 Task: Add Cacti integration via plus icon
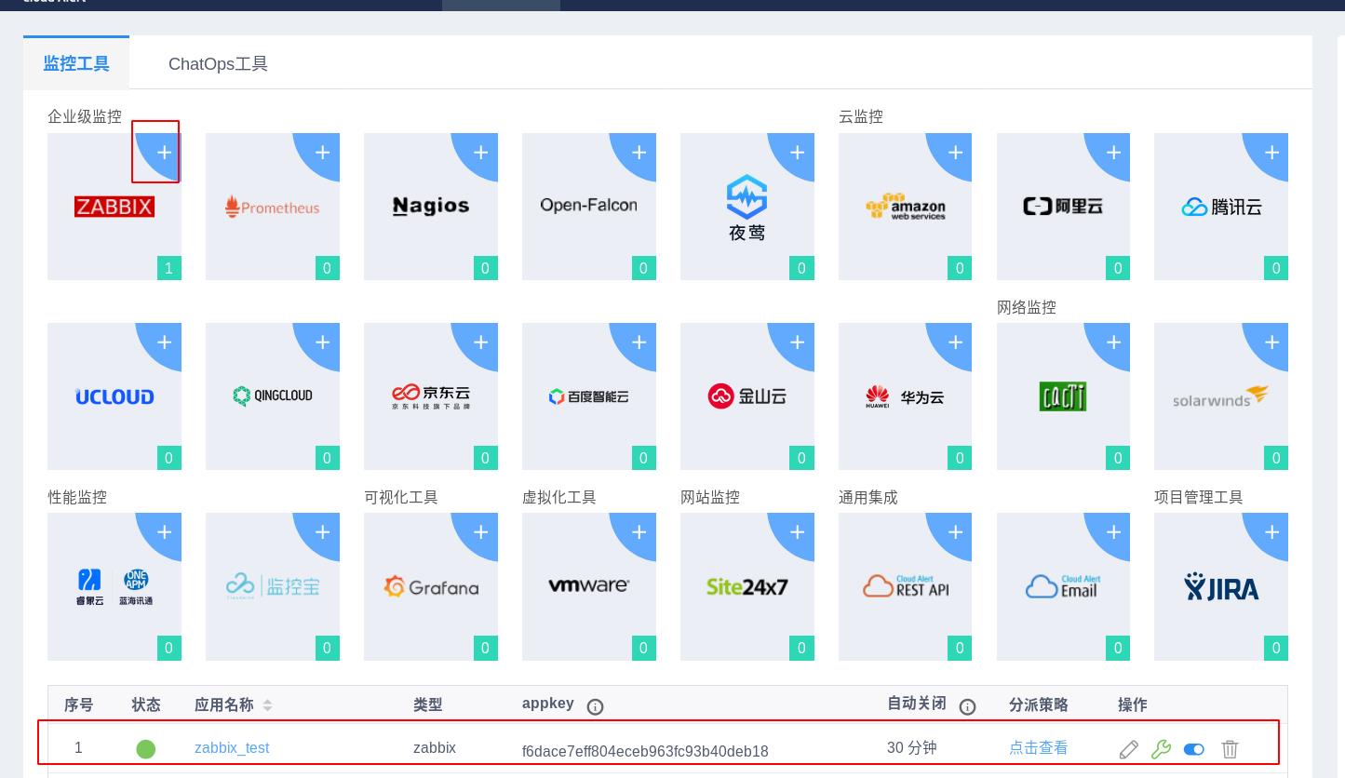click(x=1114, y=342)
